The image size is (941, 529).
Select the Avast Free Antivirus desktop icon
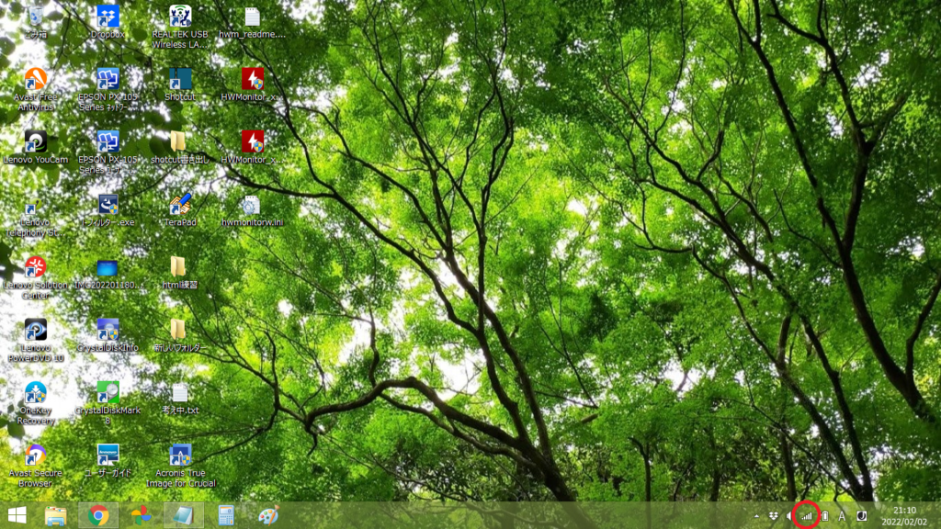coord(35,80)
